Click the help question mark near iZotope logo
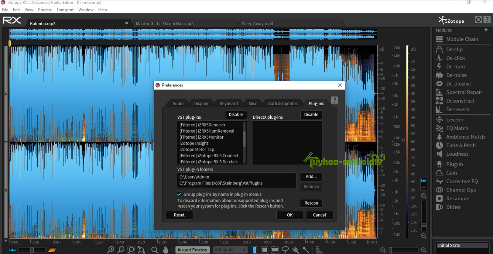This screenshot has width=493, height=254. pyautogui.click(x=487, y=20)
